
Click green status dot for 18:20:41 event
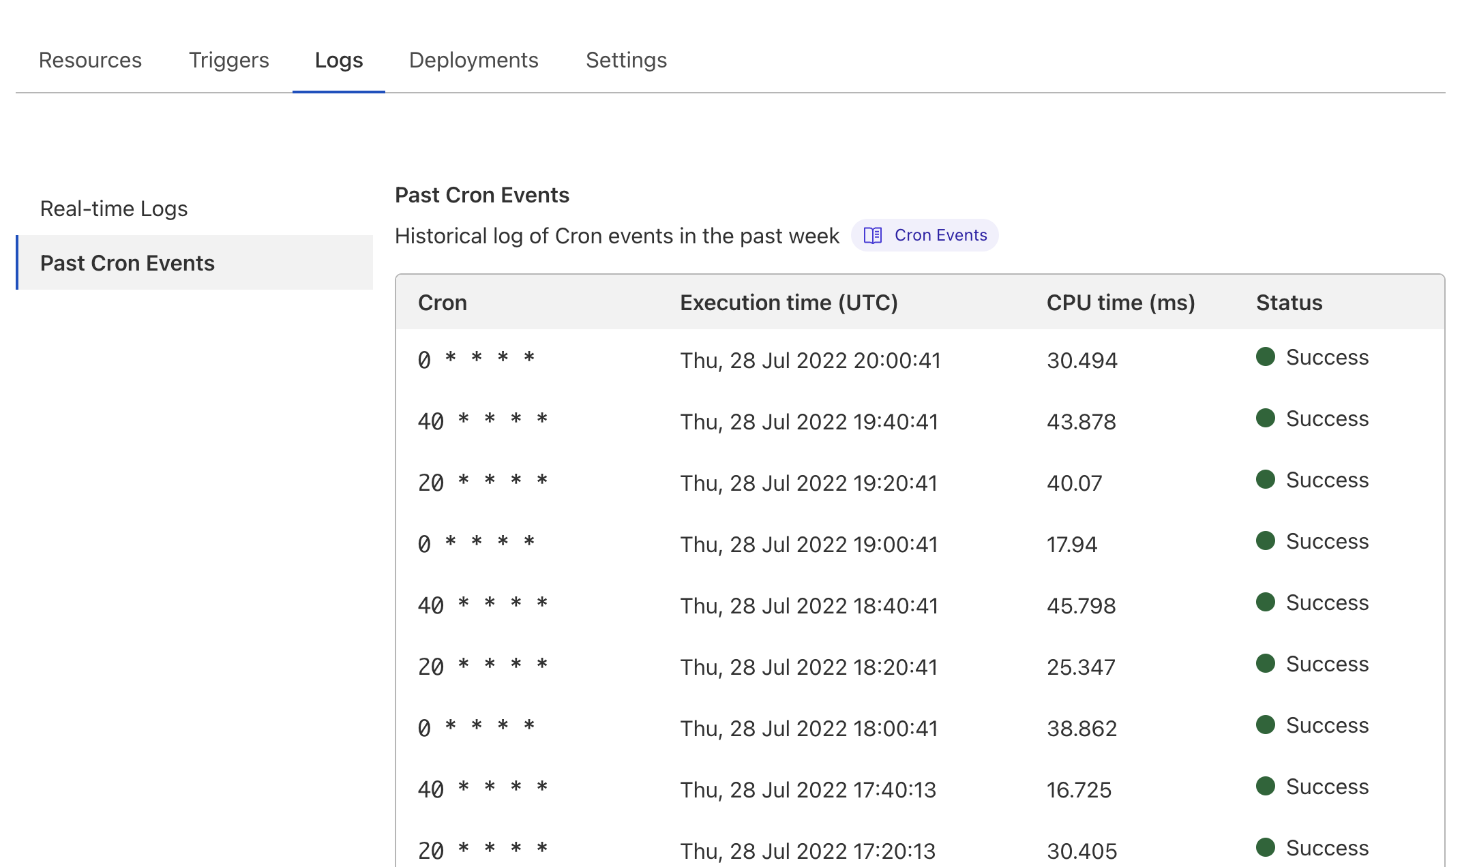pos(1266,663)
